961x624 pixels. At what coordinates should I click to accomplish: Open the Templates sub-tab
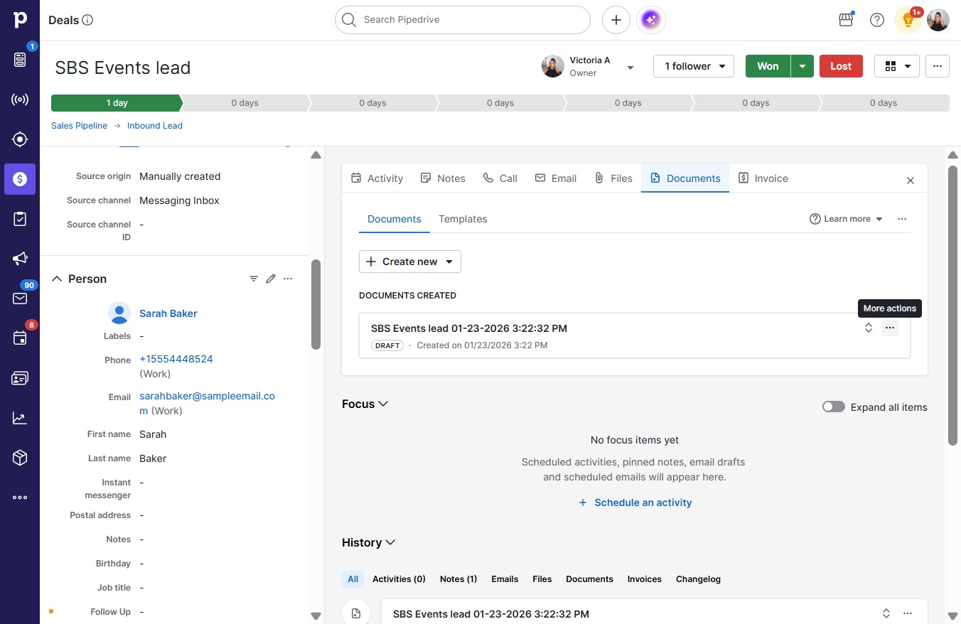click(463, 219)
